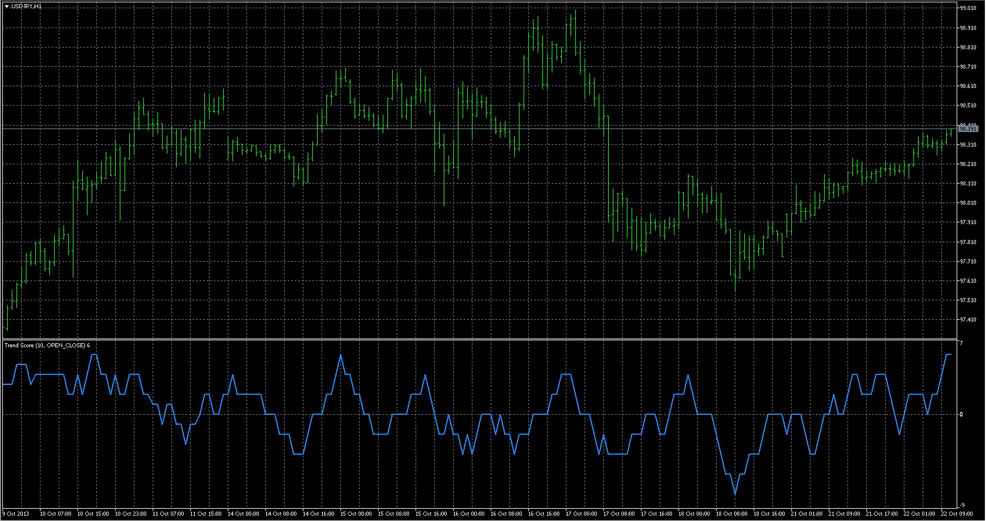
Task: Click the indicator scale value -9
Action: click(961, 505)
